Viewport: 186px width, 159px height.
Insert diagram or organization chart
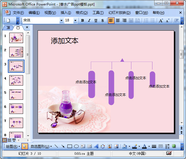coord(103,146)
